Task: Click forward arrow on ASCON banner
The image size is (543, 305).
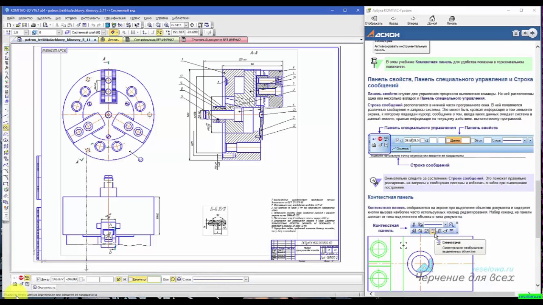Action: [x=532, y=33]
